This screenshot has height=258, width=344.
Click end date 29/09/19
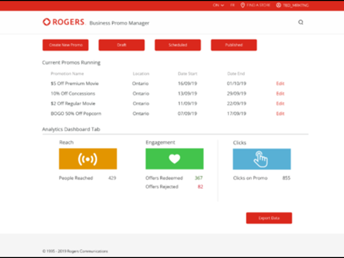pyautogui.click(x=236, y=93)
